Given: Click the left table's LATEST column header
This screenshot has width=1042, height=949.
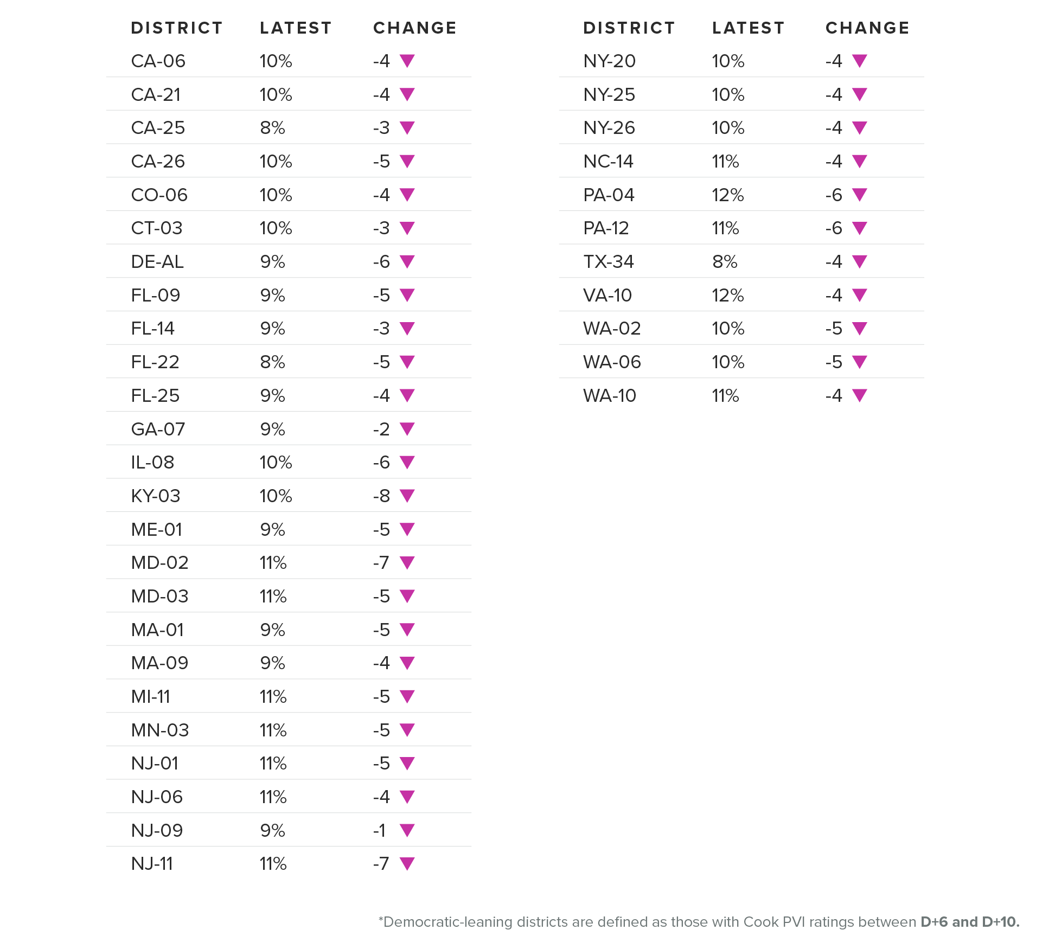Looking at the screenshot, I should [x=296, y=28].
